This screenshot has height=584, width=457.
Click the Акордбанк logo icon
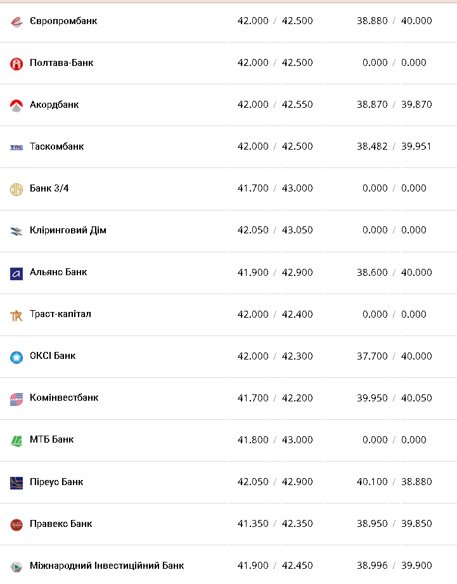pos(16,105)
